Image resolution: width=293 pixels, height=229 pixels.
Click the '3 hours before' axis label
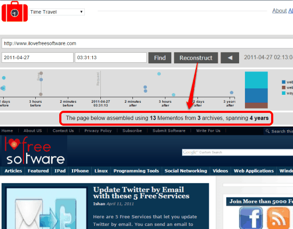[35, 103]
